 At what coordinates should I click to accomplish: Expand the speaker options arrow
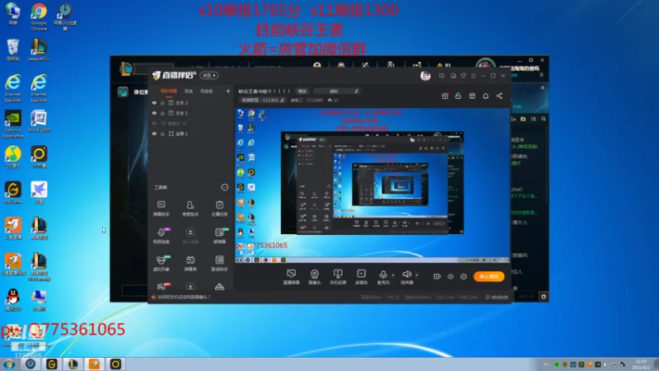pyautogui.click(x=416, y=275)
